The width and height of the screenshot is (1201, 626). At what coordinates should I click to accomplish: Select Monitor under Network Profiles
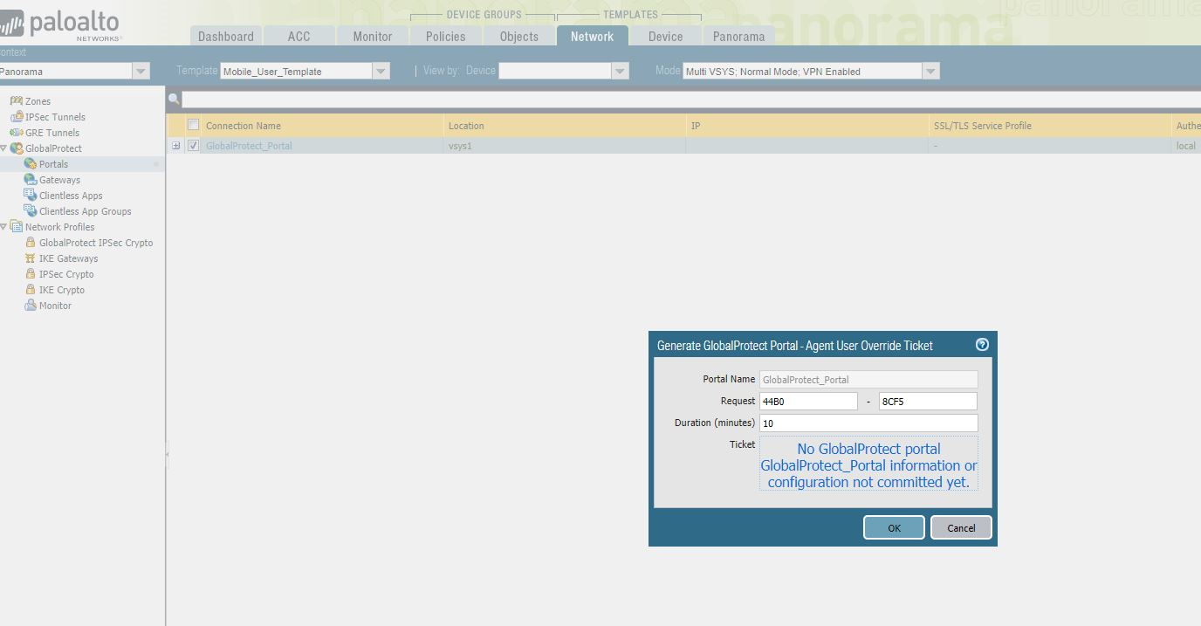tap(55, 306)
